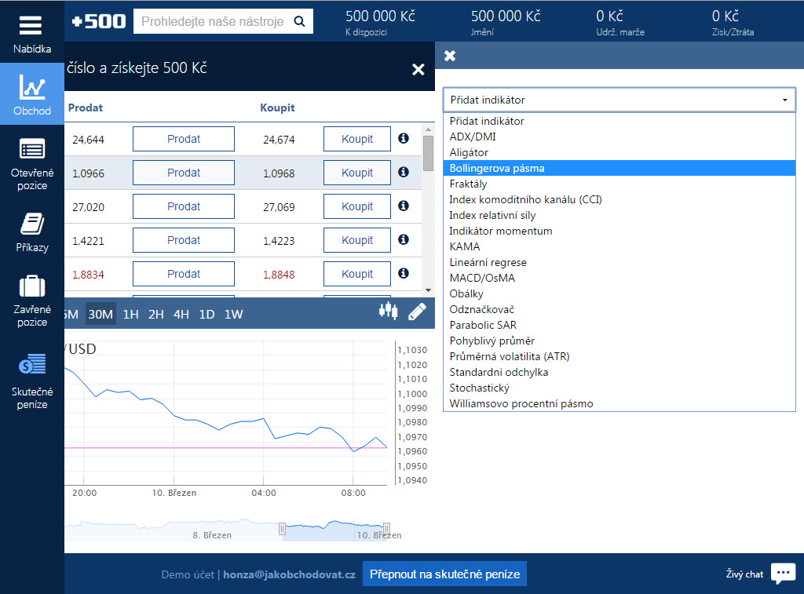
Task: Select Pohyblivý průměr indicator
Action: tap(619, 341)
